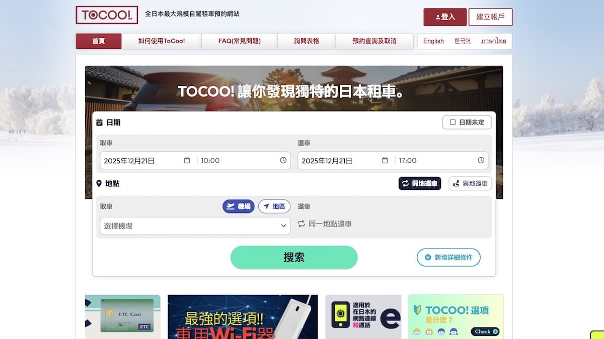The width and height of the screenshot is (604, 339).
Task: Click the loop icon beside 同一地點還車
Action: tap(301, 224)
